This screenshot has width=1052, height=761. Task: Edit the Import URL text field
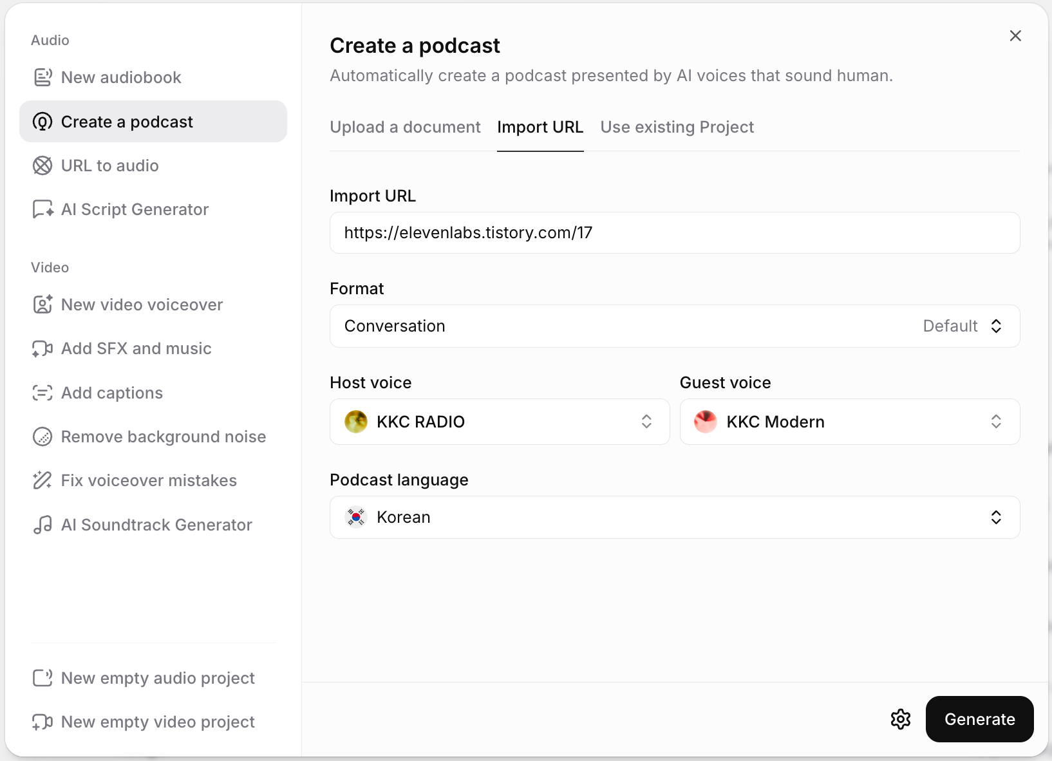pyautogui.click(x=674, y=232)
